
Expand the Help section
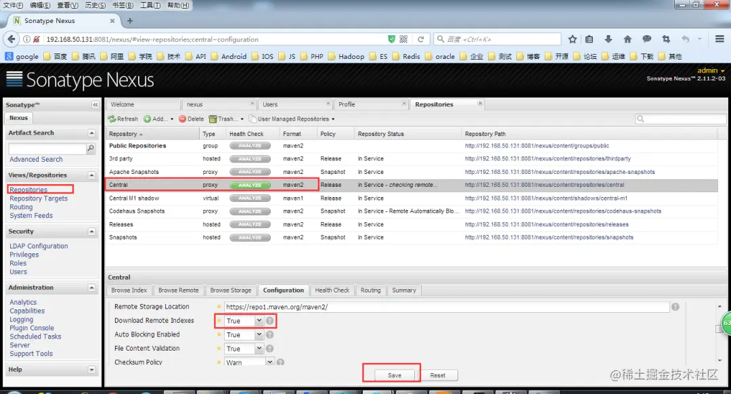(92, 370)
